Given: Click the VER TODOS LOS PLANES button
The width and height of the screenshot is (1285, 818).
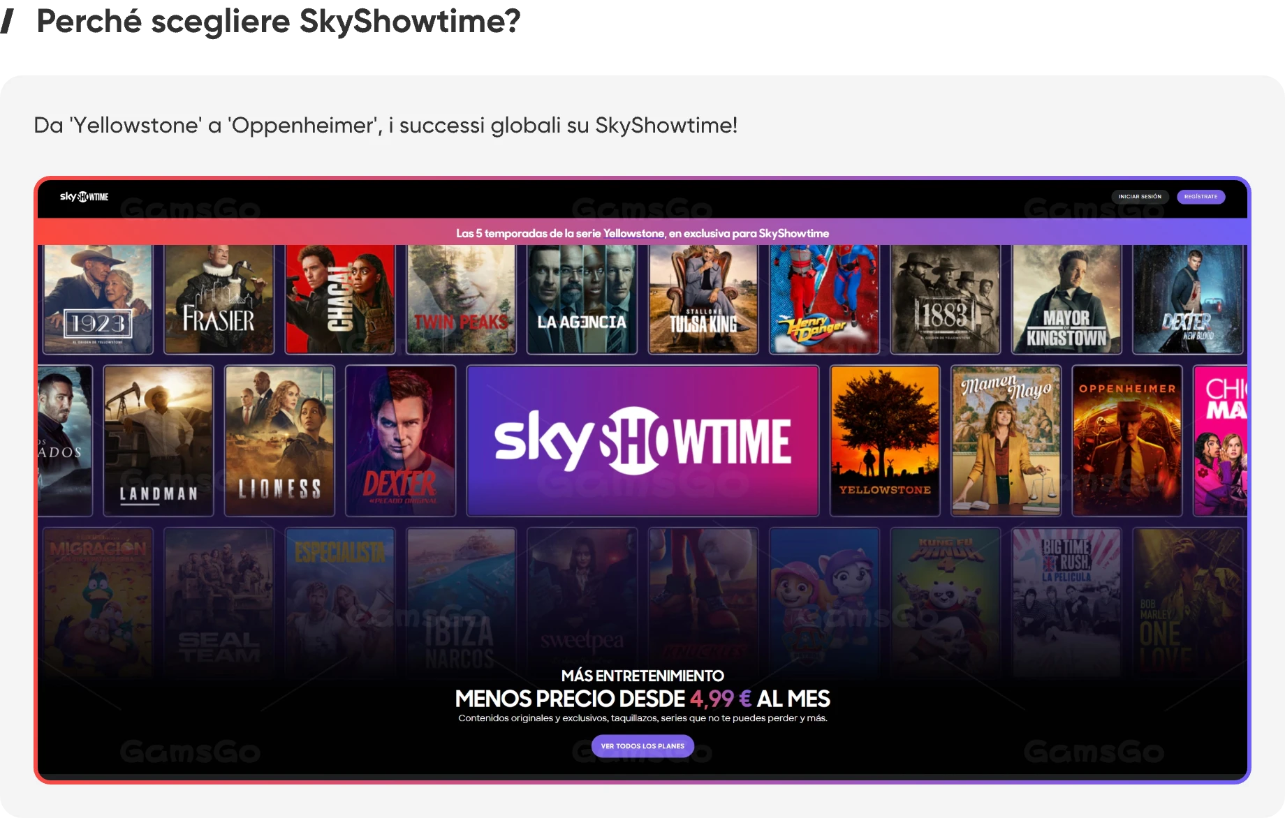Looking at the screenshot, I should pos(642,746).
